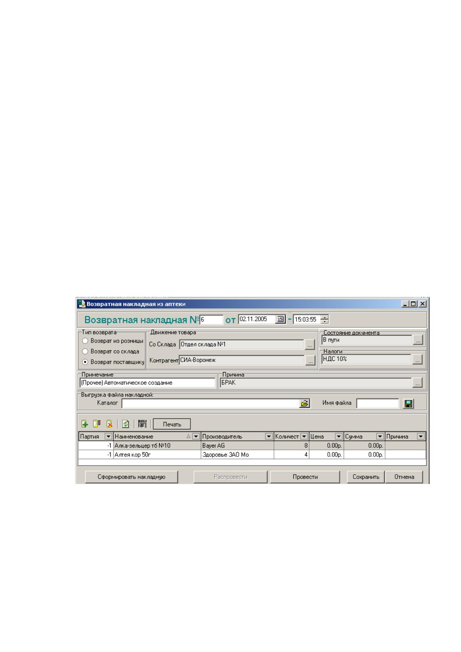Open the catalog folder browse icon
461x652 pixels.
305,403
